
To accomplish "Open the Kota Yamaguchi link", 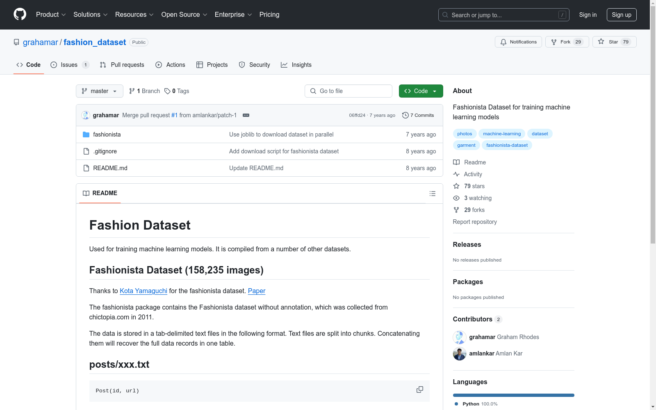I will pos(143,291).
